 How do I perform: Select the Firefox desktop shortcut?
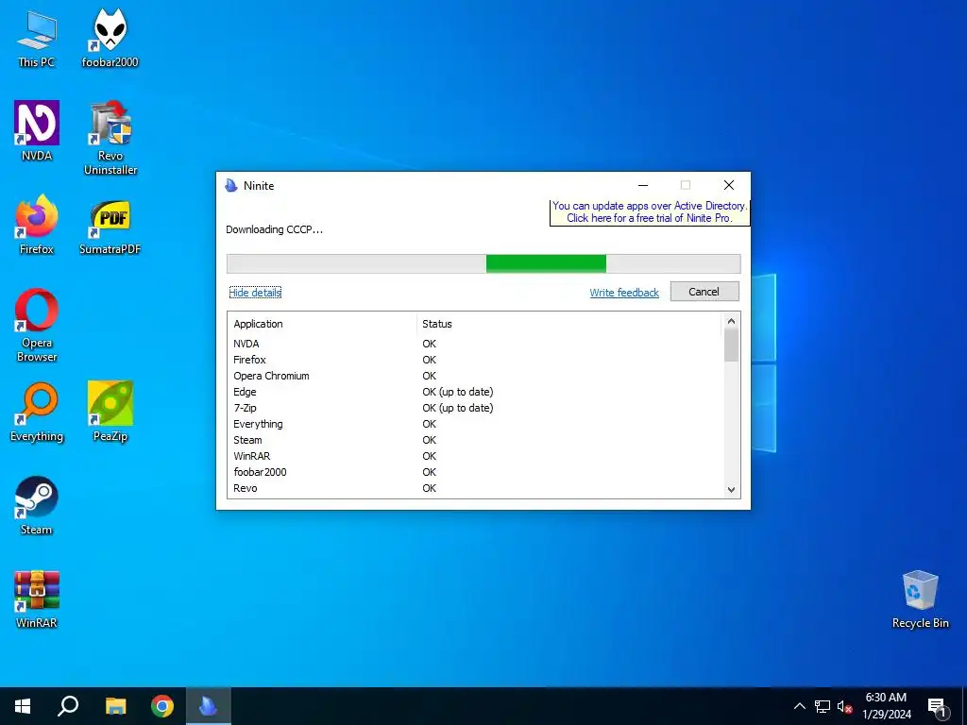pyautogui.click(x=37, y=225)
